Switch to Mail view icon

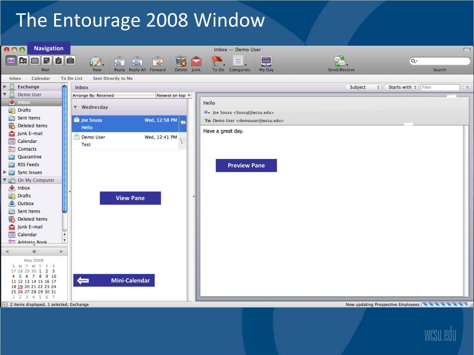tap(11, 61)
